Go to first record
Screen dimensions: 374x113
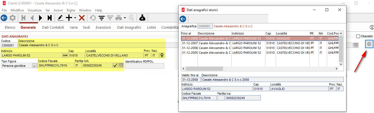click(x=24, y=18)
